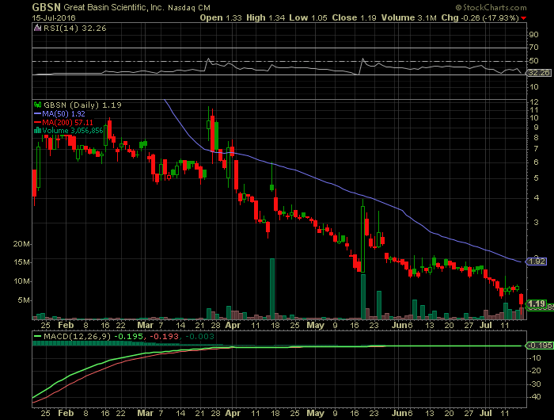Click the Open 1.33 value
This screenshot has width=554, height=420.
tap(221, 17)
